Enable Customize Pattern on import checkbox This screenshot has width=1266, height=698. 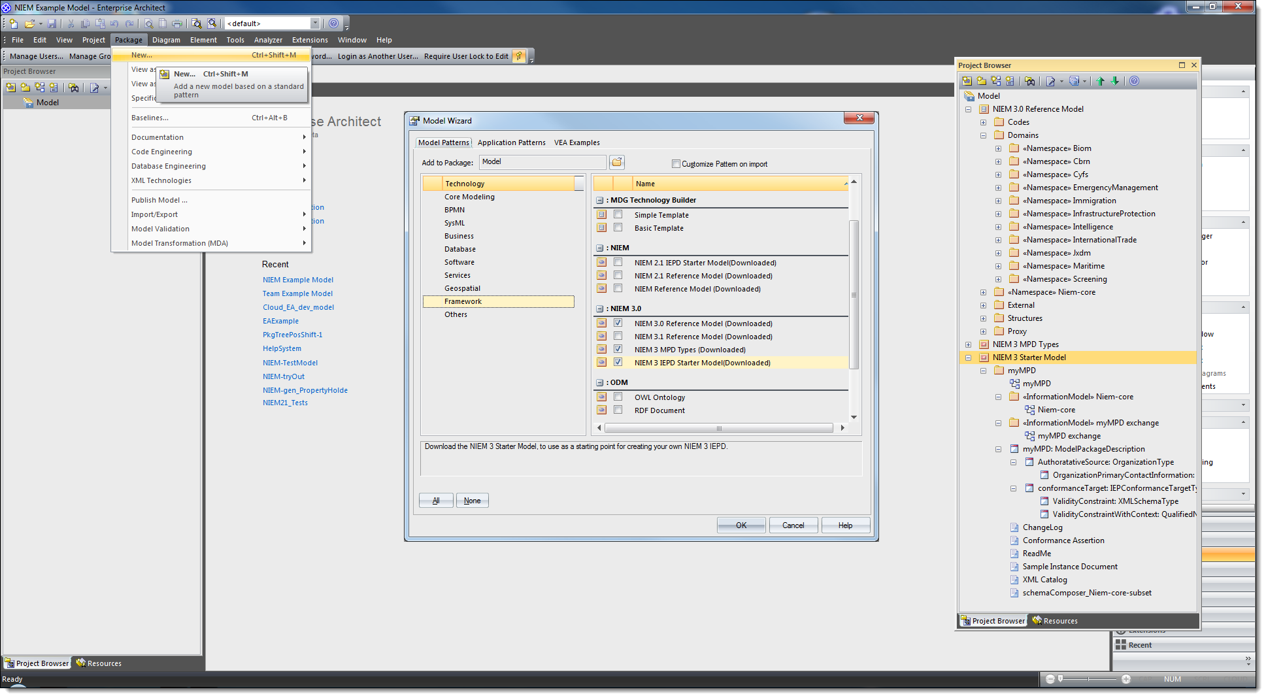click(676, 164)
